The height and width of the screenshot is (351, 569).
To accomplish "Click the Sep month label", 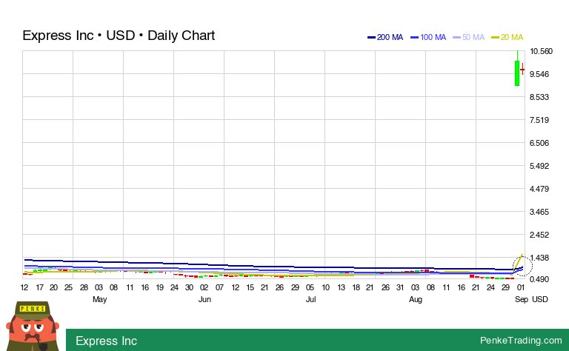I will click(x=522, y=299).
